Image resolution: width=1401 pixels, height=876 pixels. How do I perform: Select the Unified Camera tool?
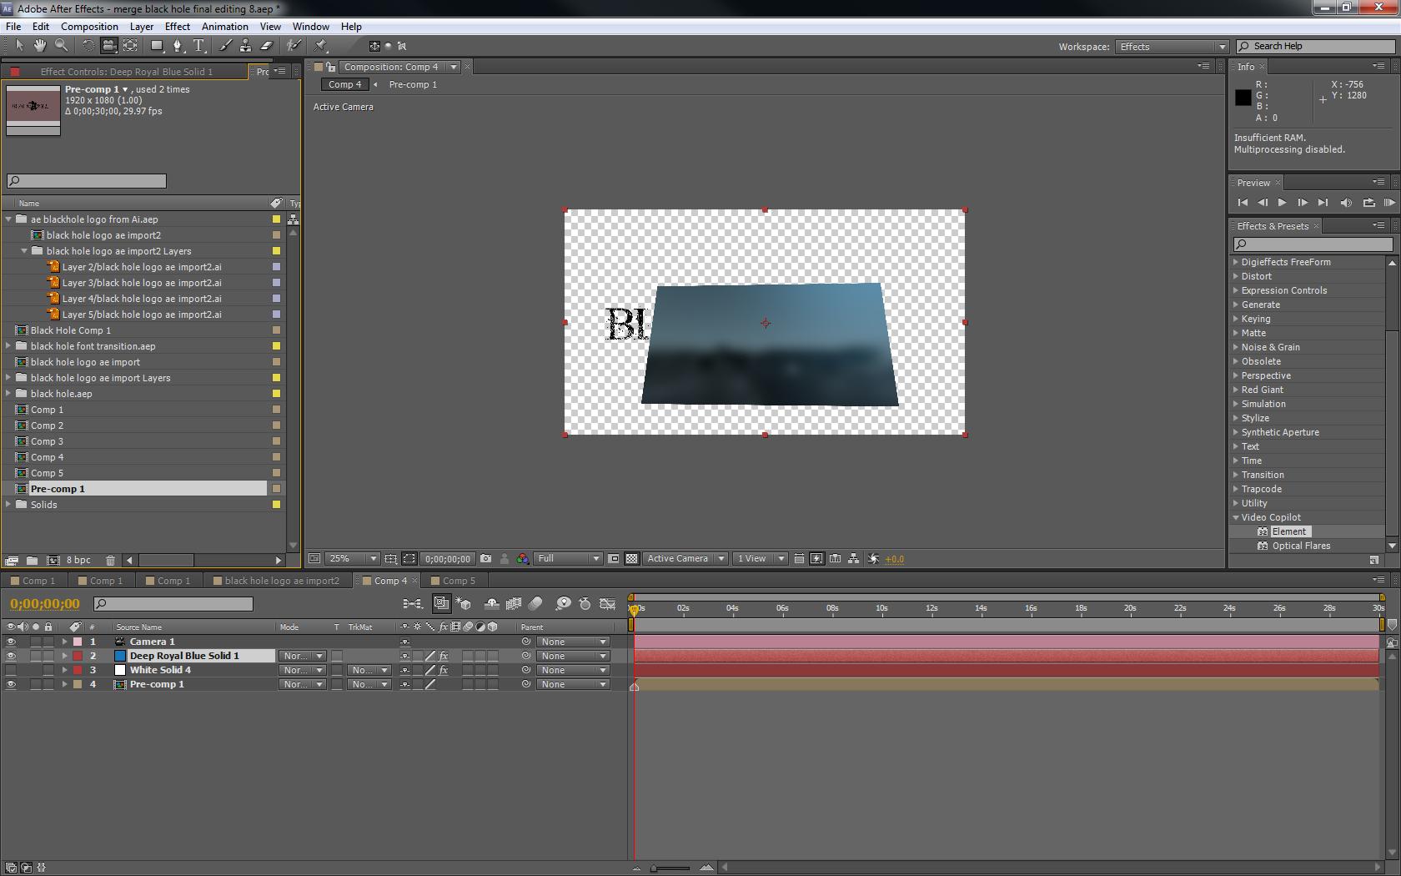click(109, 46)
